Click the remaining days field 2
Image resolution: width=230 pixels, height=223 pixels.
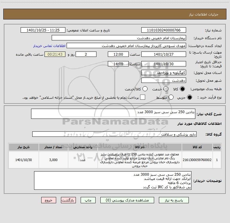coord(86,54)
